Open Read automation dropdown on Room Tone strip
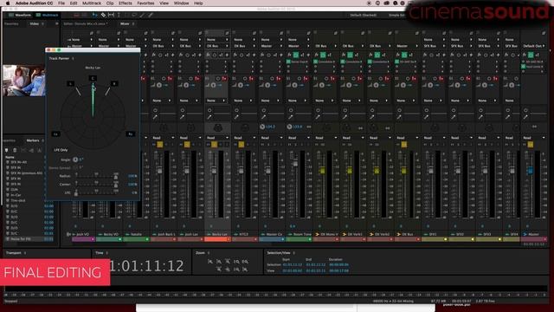This screenshot has width=554, height=312. tap(299, 138)
